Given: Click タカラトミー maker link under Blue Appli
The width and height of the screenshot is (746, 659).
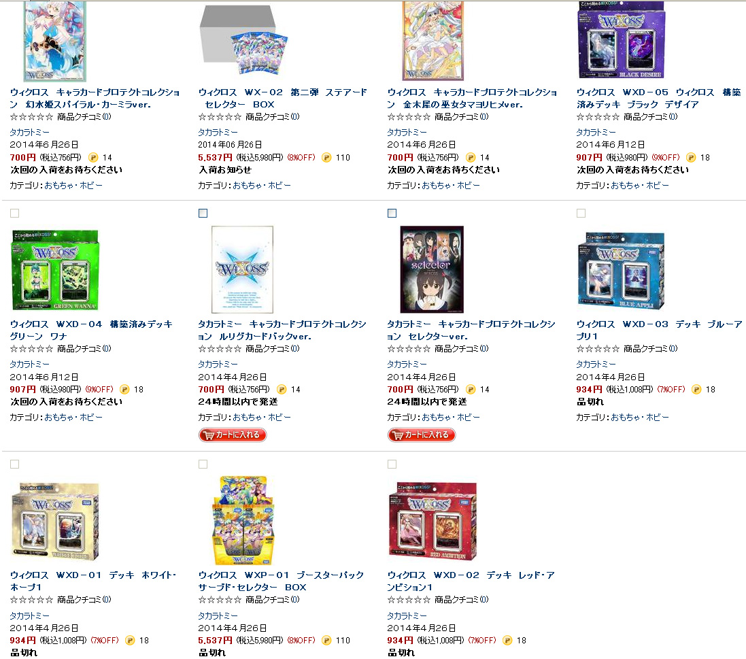Looking at the screenshot, I should [x=596, y=364].
